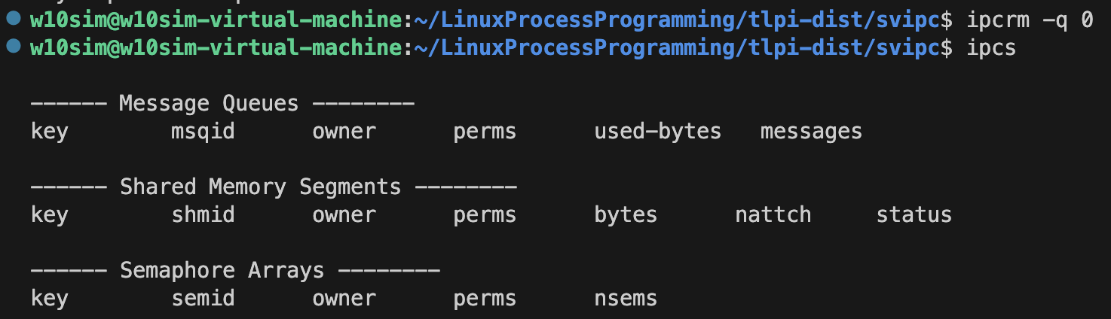
Task: Click w10sim@w10sim-virtual-machine on the ipcs line
Action: point(216,48)
